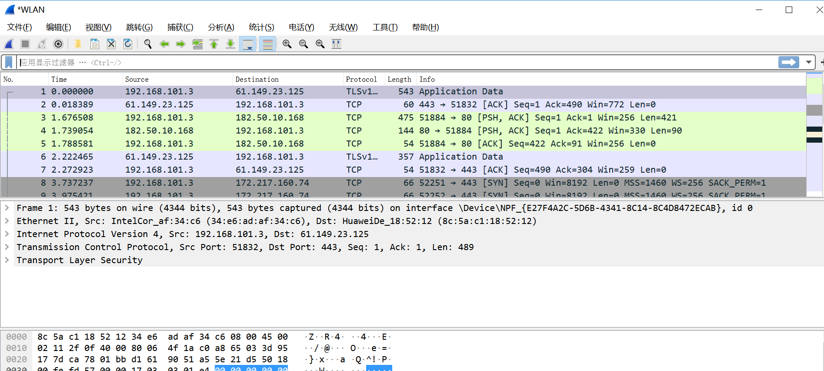Open recent display filter dropdown

(809, 62)
